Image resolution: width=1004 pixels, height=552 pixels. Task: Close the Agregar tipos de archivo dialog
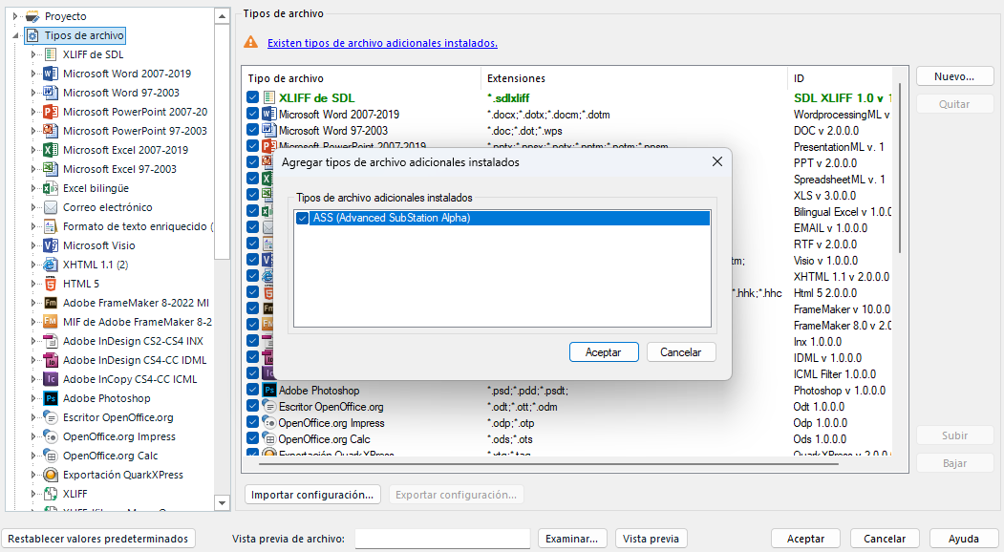coord(717,162)
